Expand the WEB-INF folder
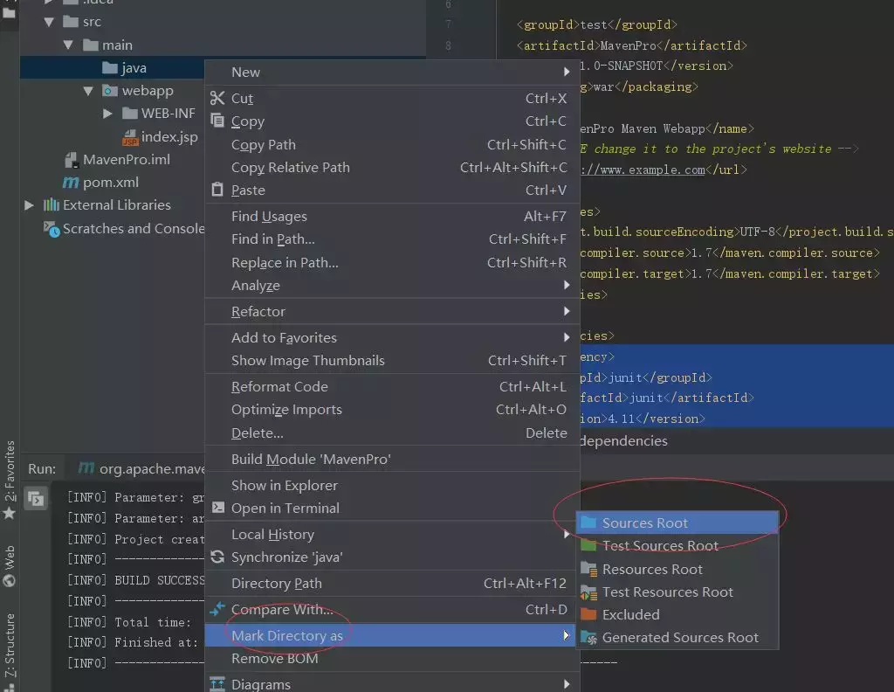 click(107, 113)
